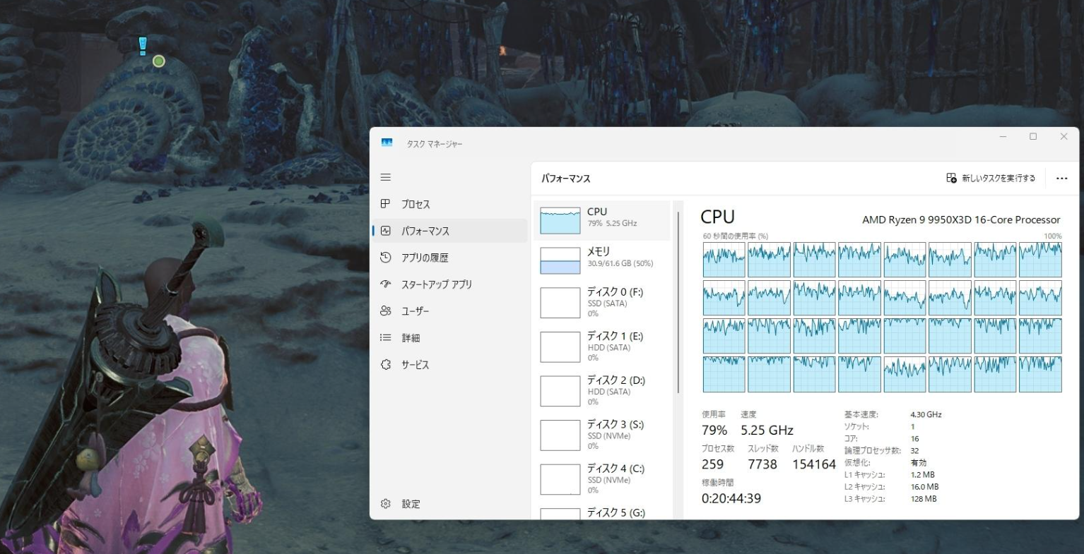1084x554 pixels.
Task: Click the タスク マネージャー window title
Action: pyautogui.click(x=435, y=144)
